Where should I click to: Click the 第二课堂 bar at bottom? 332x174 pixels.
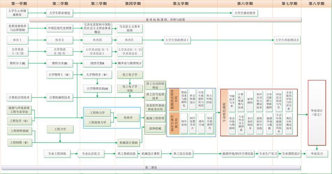(x=151, y=167)
